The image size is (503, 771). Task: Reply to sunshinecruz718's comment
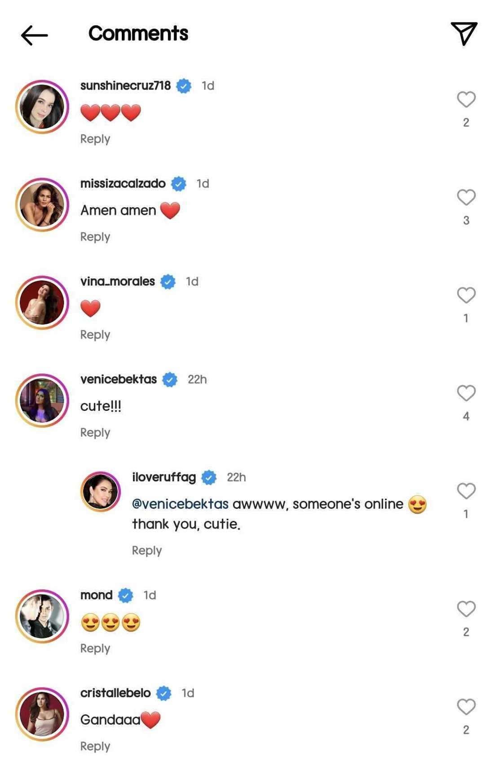tap(95, 139)
